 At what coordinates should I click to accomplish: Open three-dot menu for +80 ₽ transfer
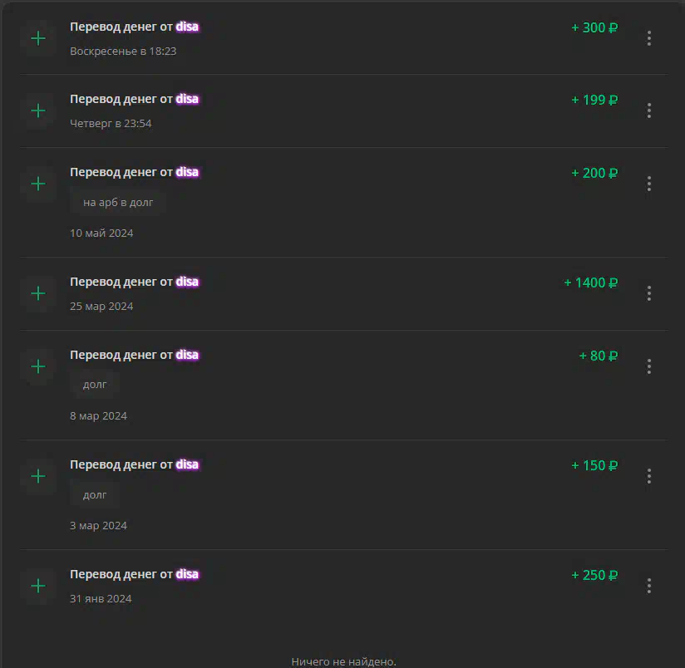coord(649,366)
